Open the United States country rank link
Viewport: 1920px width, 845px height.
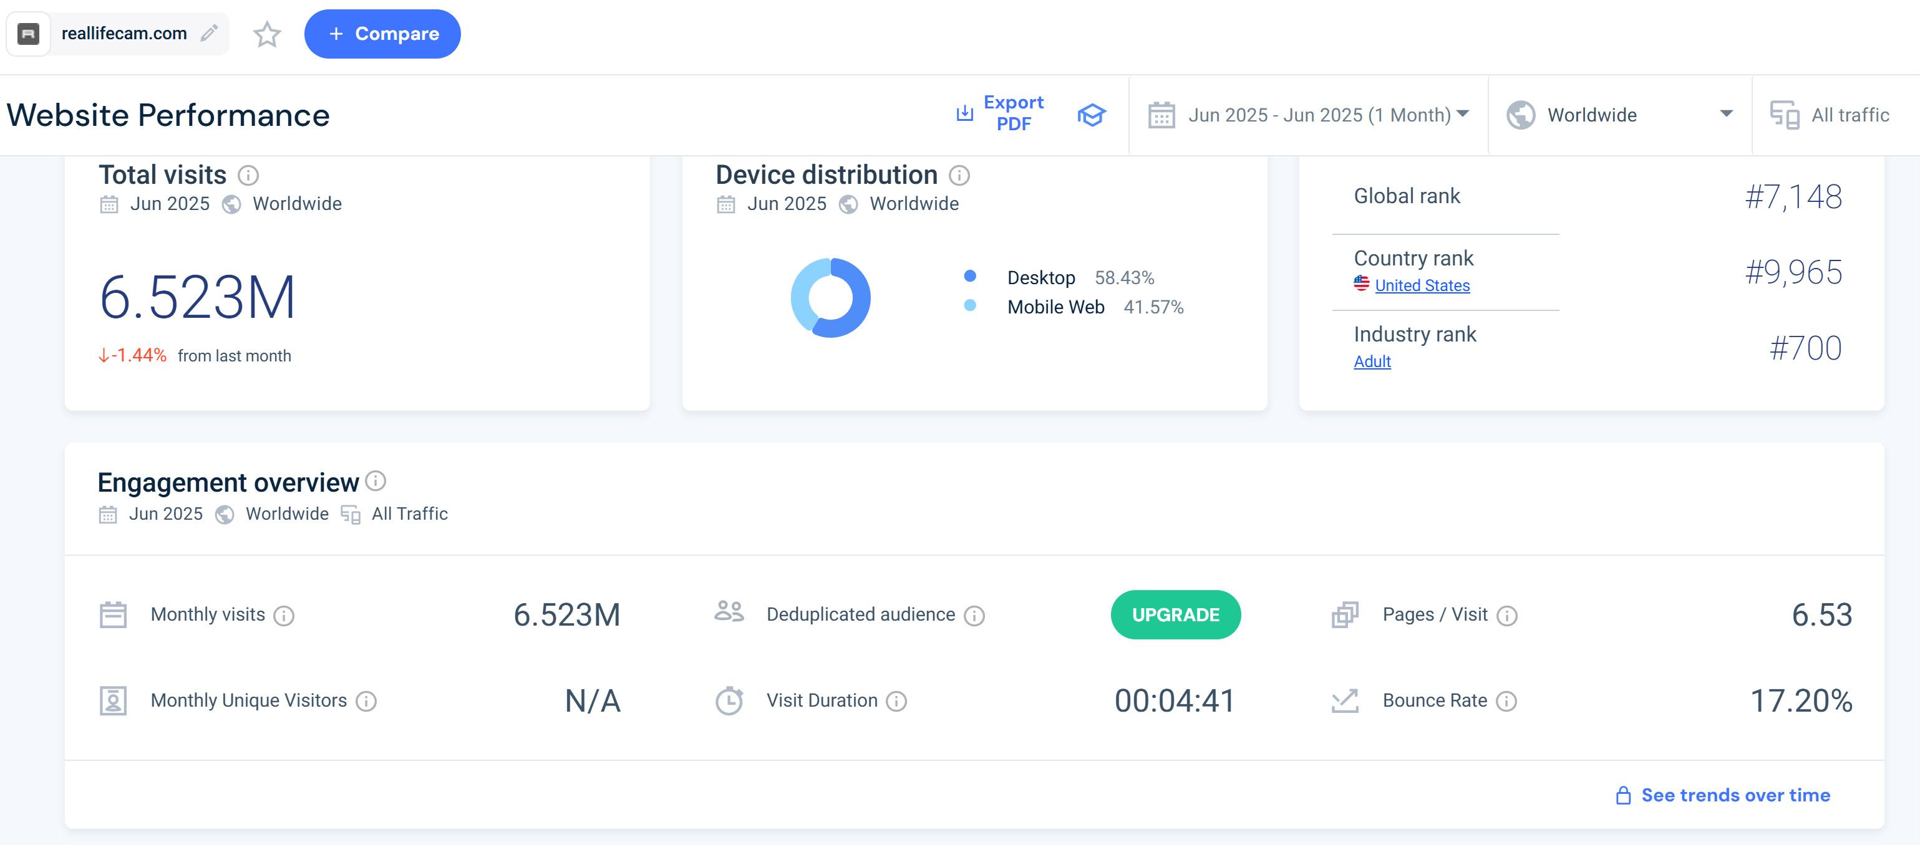pos(1422,286)
